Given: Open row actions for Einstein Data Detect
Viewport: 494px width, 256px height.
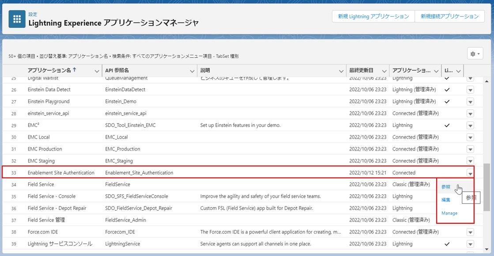Looking at the screenshot, I should point(470,90).
